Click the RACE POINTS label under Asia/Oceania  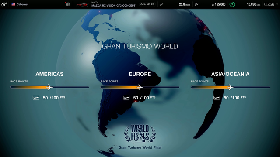pyautogui.click(x=200, y=82)
